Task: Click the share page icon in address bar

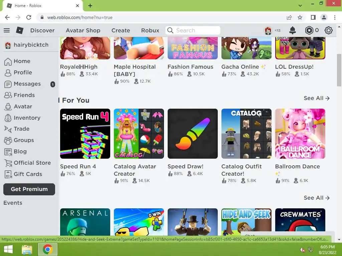Action: tap(289, 17)
